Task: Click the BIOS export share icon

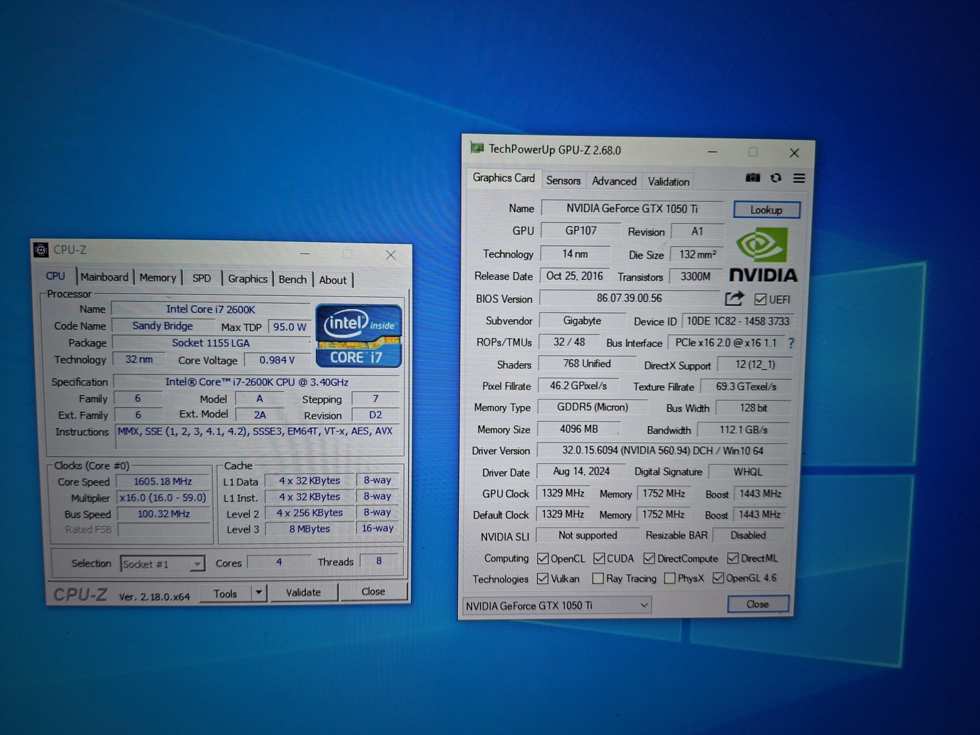Action: (734, 299)
